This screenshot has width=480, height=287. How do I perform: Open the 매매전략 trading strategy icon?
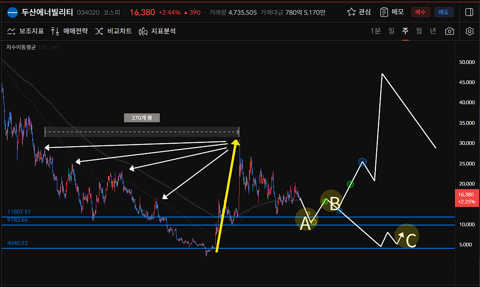tap(55, 31)
